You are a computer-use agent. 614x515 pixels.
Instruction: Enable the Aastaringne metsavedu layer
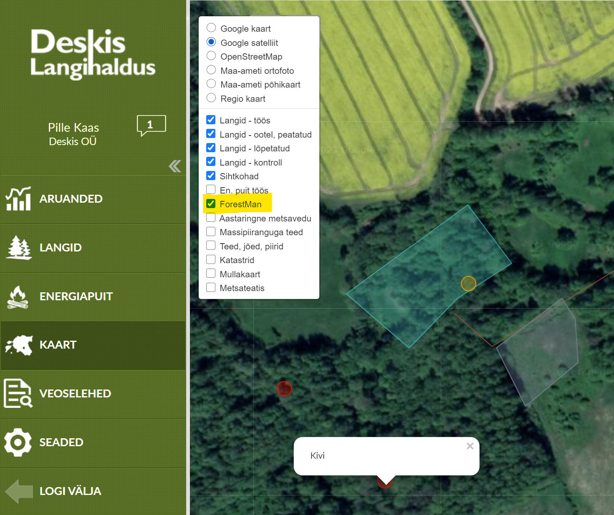pyautogui.click(x=211, y=217)
